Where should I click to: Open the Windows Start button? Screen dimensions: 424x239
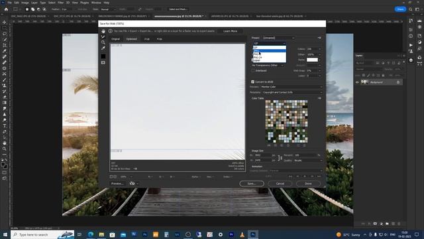pyautogui.click(x=5, y=234)
